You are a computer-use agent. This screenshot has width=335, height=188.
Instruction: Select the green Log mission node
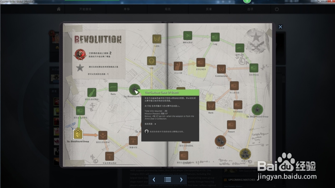click(215, 37)
